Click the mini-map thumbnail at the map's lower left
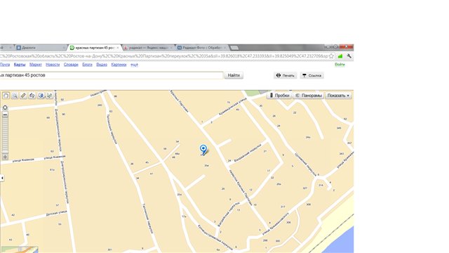This screenshot has width=449, height=253. coord(19,249)
